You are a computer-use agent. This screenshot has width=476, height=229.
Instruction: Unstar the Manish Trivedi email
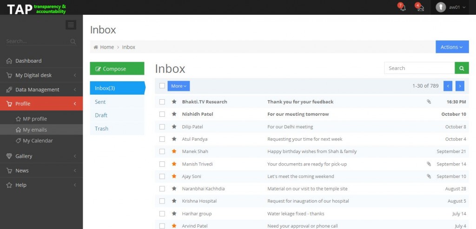point(174,164)
